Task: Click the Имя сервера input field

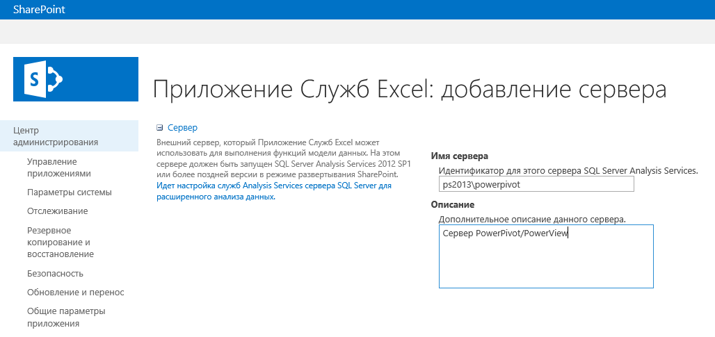Action: point(537,184)
